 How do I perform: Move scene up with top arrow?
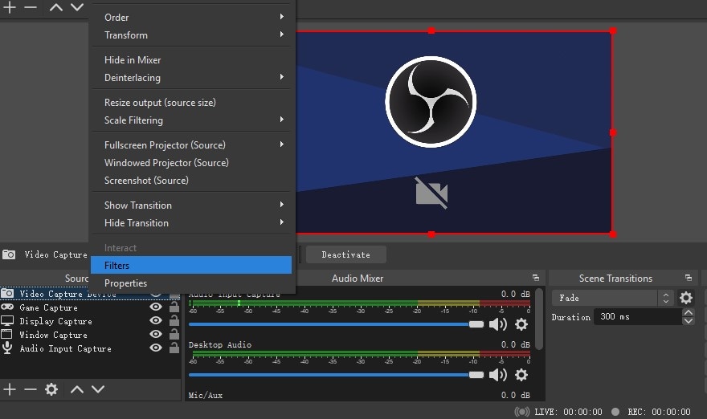click(56, 7)
